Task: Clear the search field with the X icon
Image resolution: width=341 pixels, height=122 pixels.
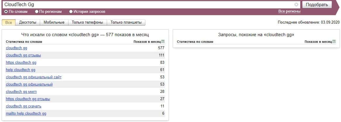Action: (x=296, y=5)
